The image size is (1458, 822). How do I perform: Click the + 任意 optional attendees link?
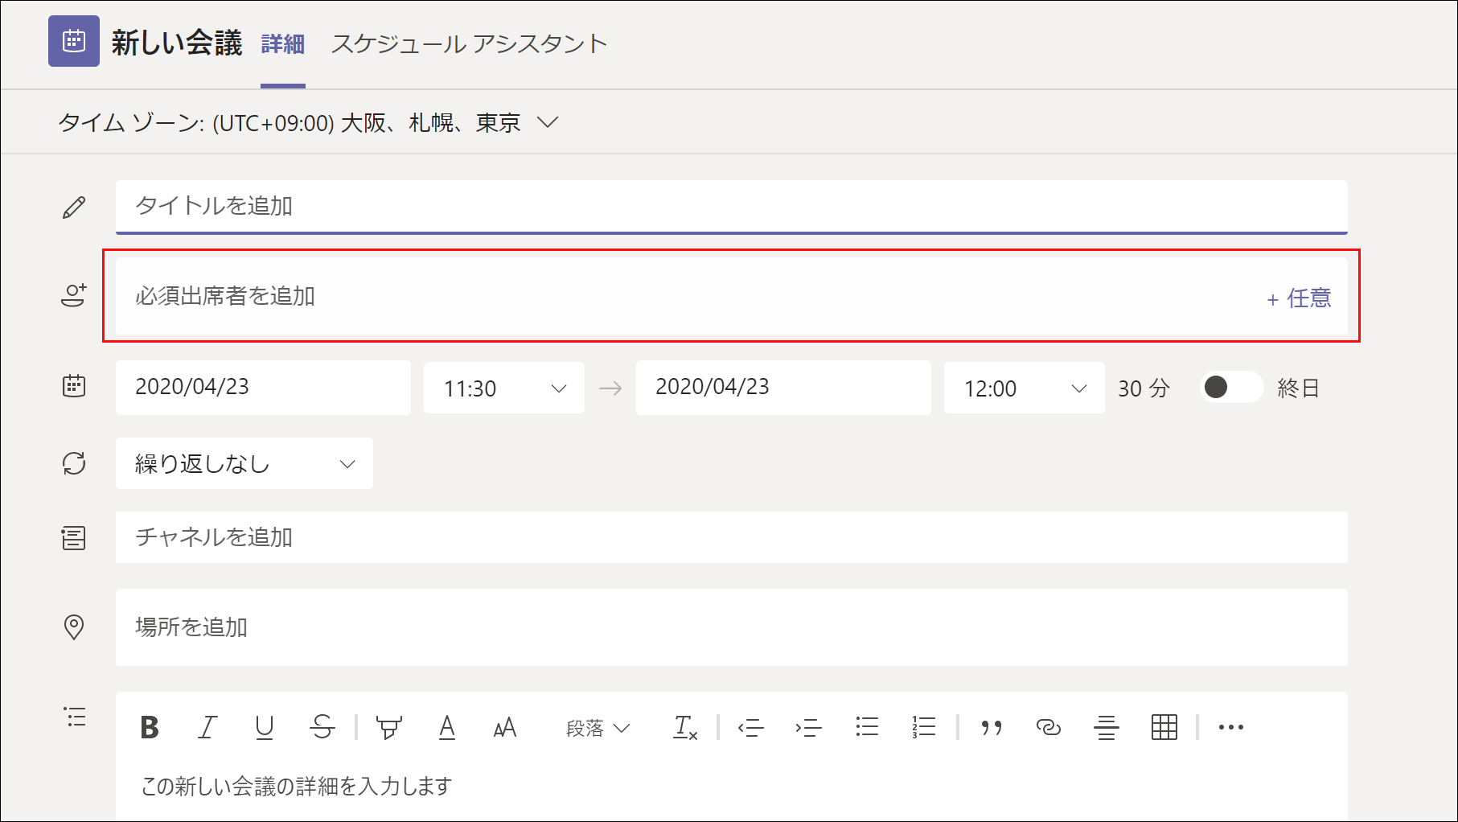coord(1300,298)
